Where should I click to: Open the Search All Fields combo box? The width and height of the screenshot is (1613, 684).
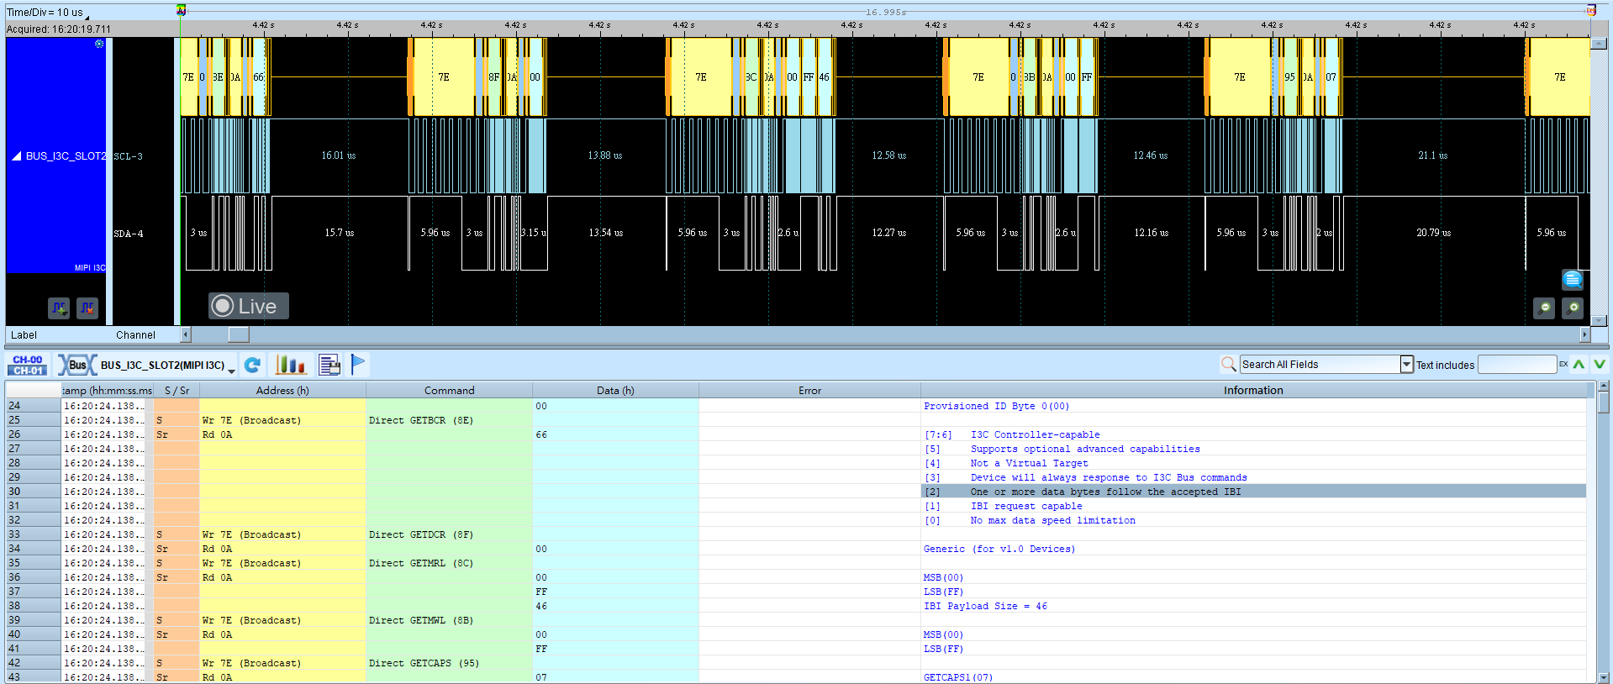[1326, 364]
